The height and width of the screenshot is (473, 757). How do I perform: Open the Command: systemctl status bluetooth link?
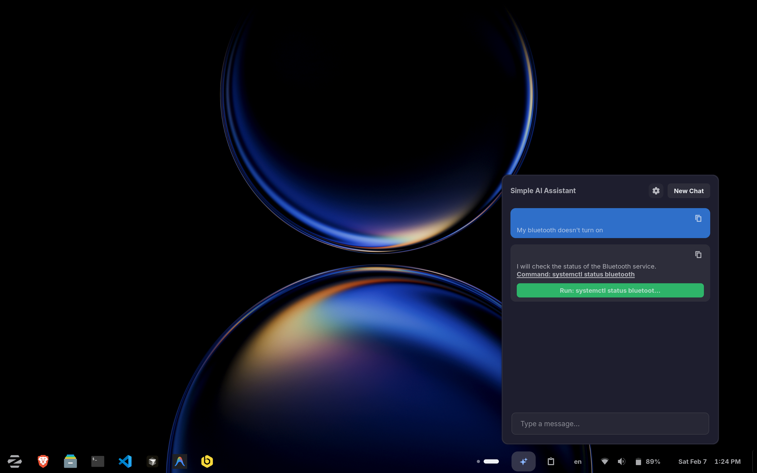coord(575,274)
